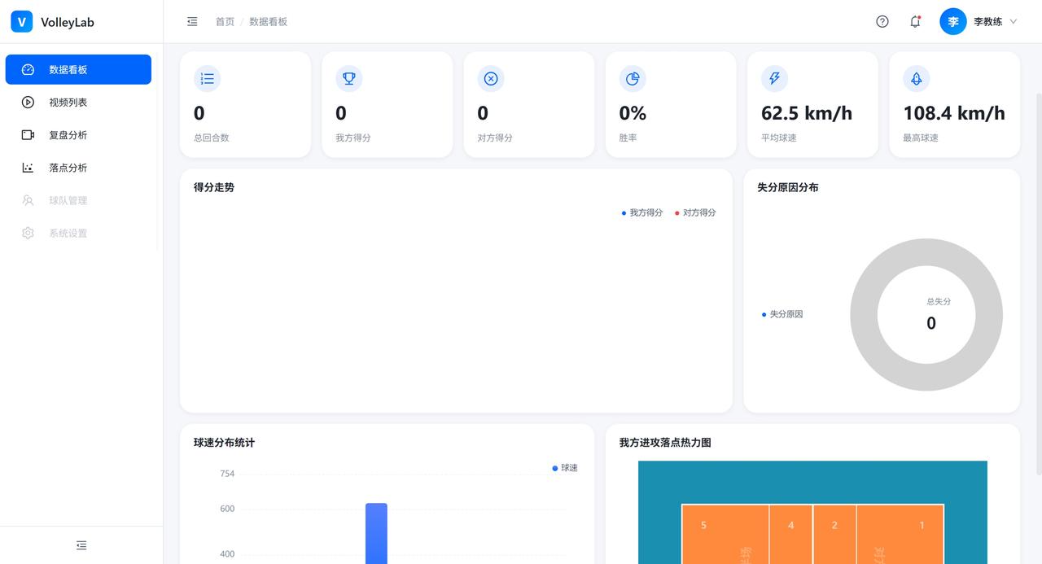The image size is (1042, 564).
Task: Click the 得分走势 chart title
Action: [x=214, y=187]
